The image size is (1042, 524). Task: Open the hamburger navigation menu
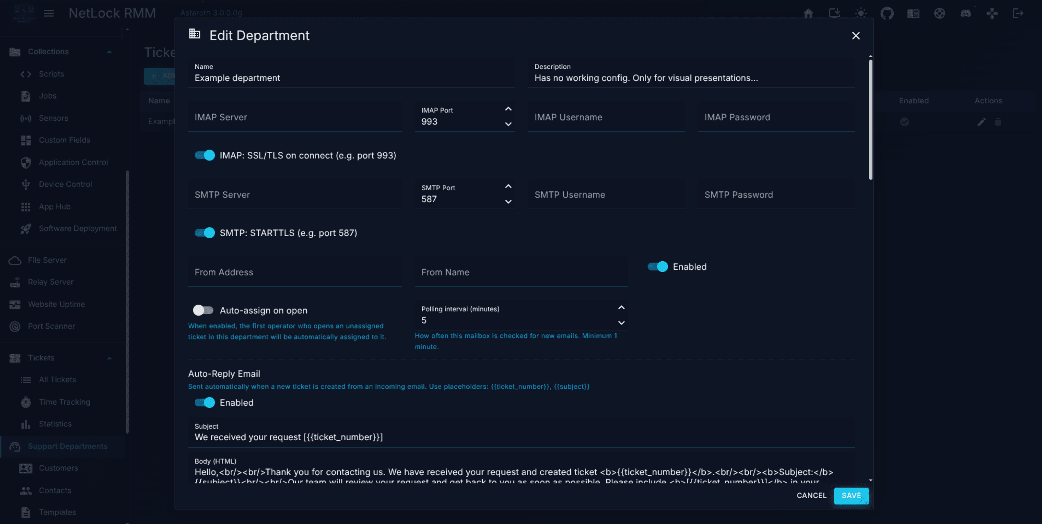48,13
